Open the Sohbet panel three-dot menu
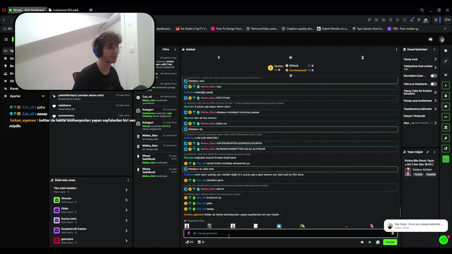Viewport: 452px width, 254px height. click(396, 49)
